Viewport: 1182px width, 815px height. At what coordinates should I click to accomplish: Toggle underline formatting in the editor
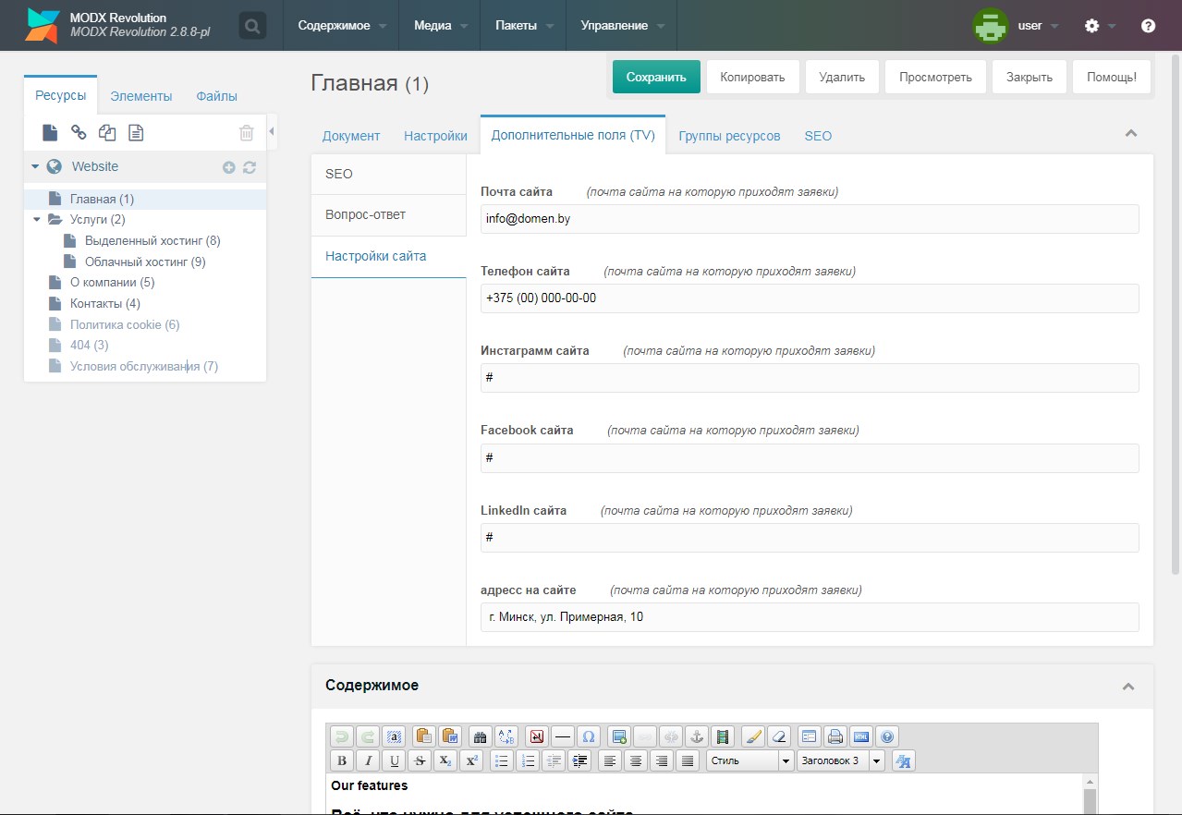pyautogui.click(x=394, y=760)
